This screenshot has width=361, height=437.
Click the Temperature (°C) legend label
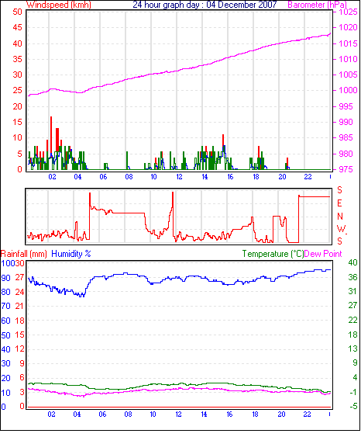[x=273, y=254]
